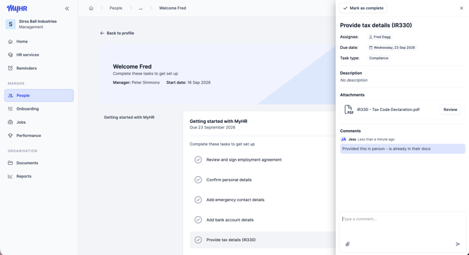
Task: Open IR330 - Tax Code Declaration.pdf attachment
Action: click(x=388, y=110)
